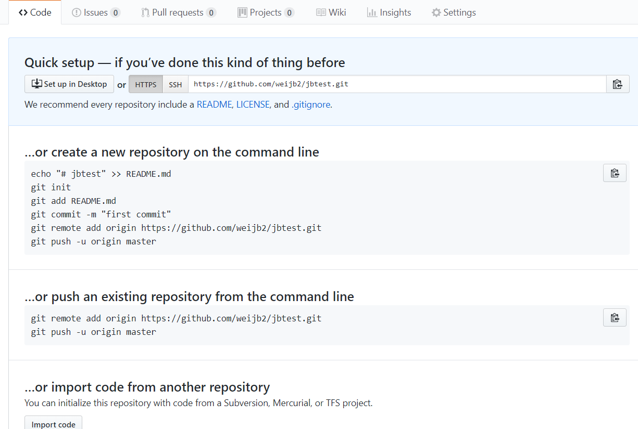Viewport: 638px width, 429px height.
Task: Copy the push existing repository commands
Action: pos(615,318)
